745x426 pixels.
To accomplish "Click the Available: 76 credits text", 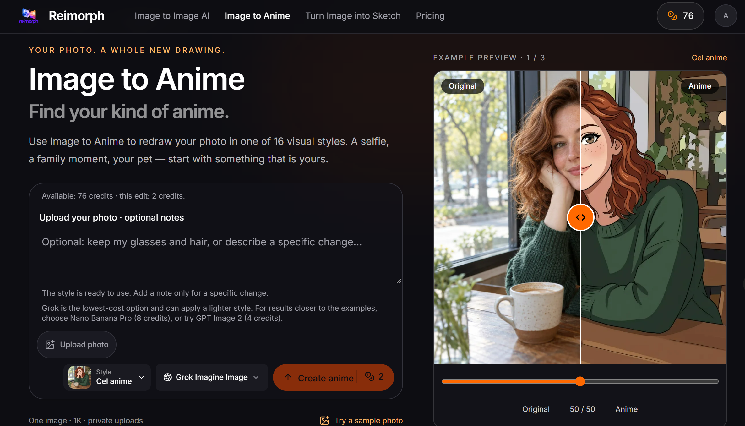I will coord(113,196).
